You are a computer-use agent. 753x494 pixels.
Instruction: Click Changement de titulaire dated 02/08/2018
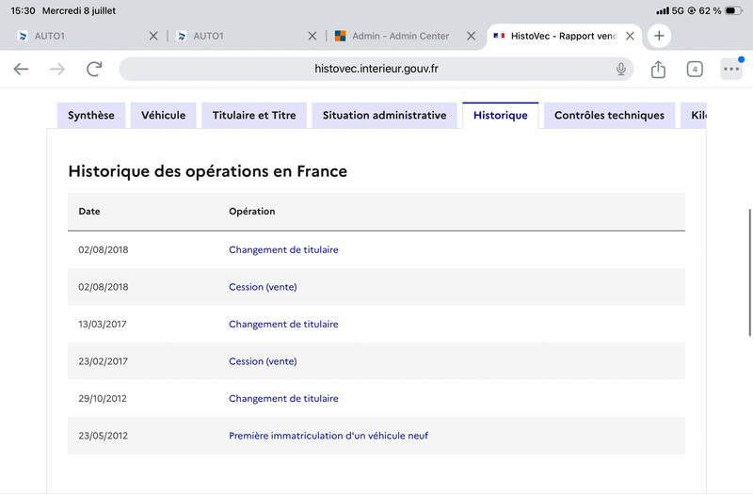[283, 249]
